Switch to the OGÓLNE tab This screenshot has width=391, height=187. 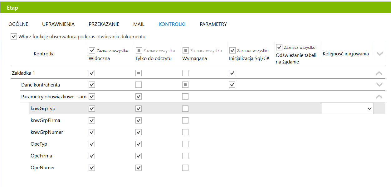[18, 24]
